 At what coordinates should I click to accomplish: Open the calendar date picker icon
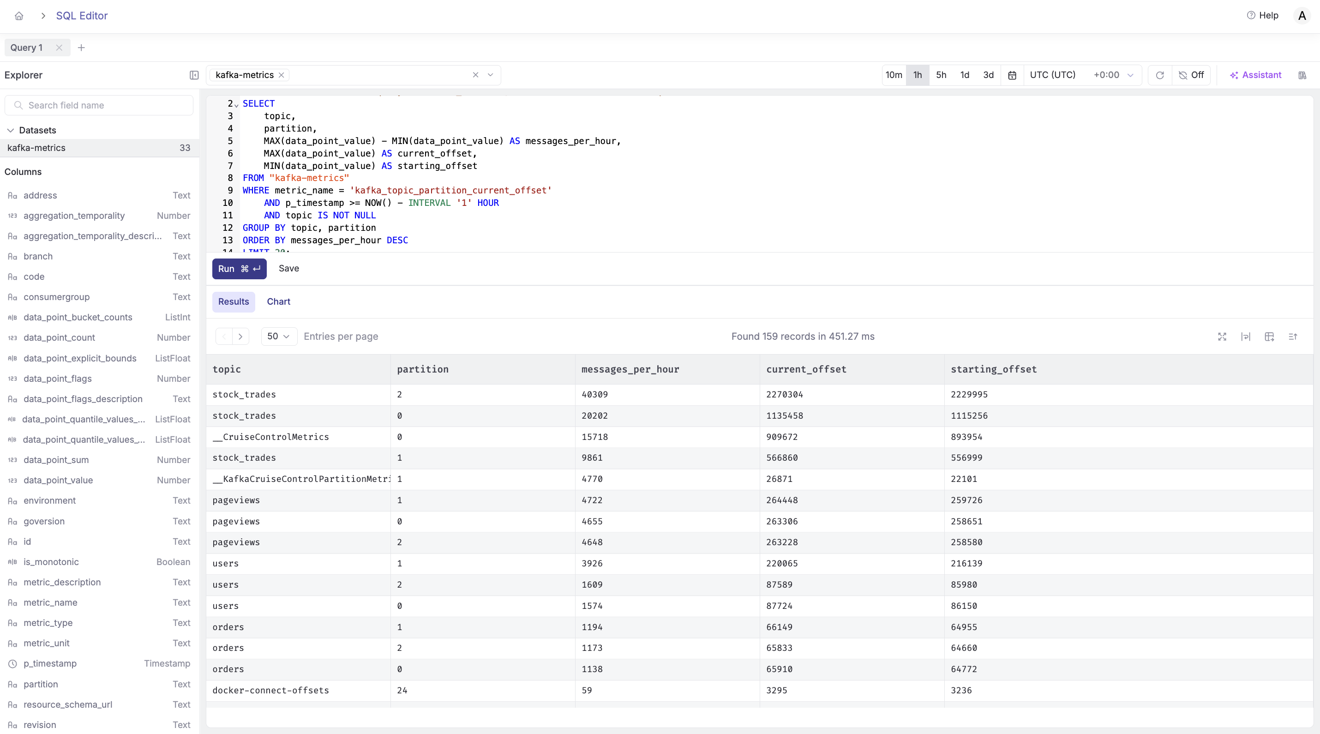[1012, 75]
